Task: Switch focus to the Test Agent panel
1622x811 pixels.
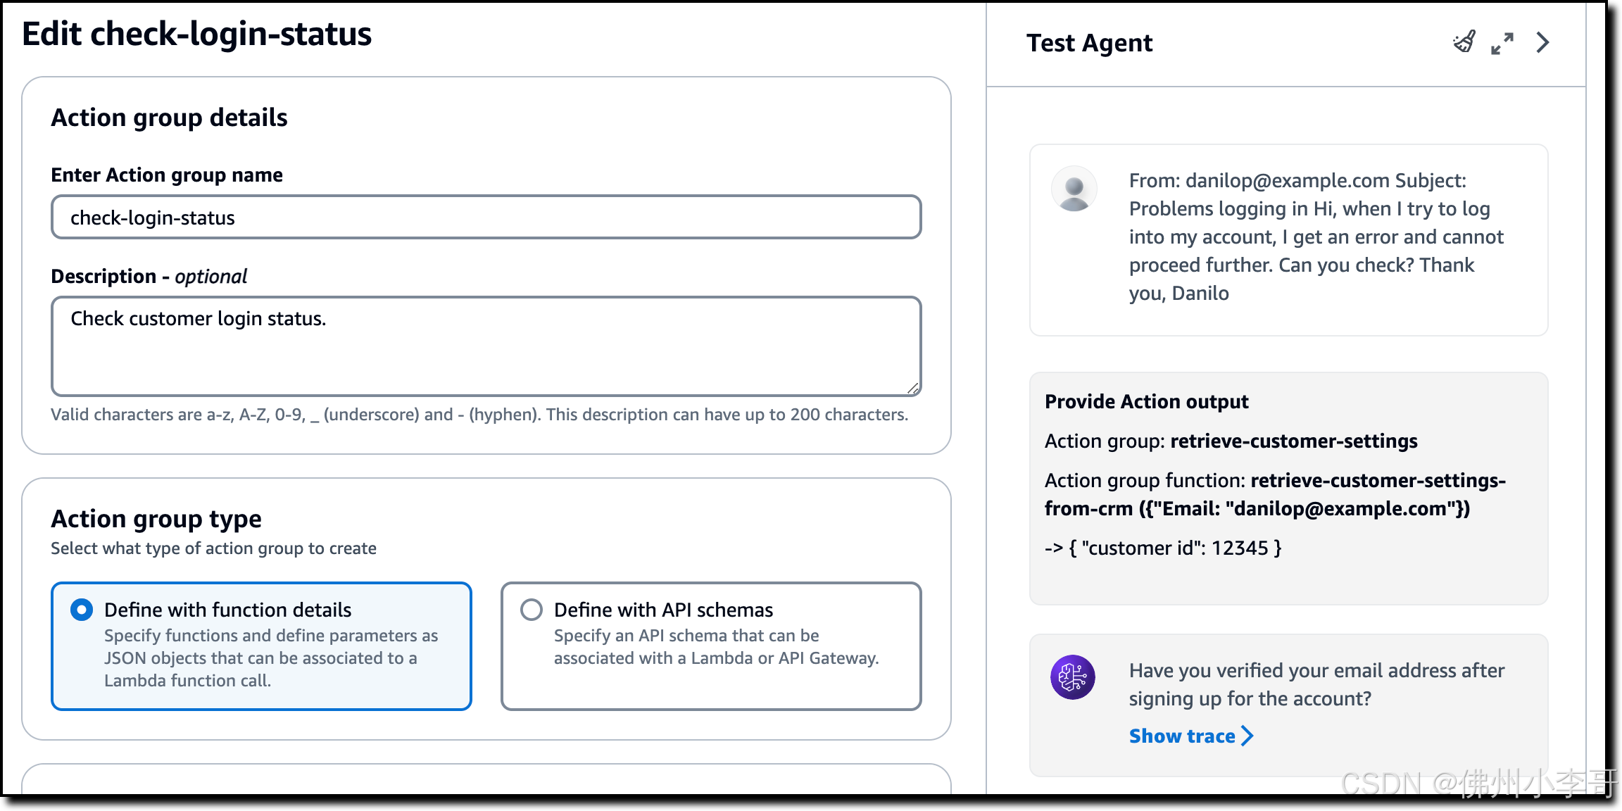Action: pyautogui.click(x=1089, y=42)
